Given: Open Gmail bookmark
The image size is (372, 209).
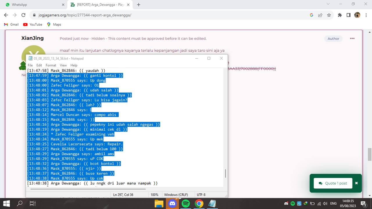Looking at the screenshot, I should coord(11,24).
